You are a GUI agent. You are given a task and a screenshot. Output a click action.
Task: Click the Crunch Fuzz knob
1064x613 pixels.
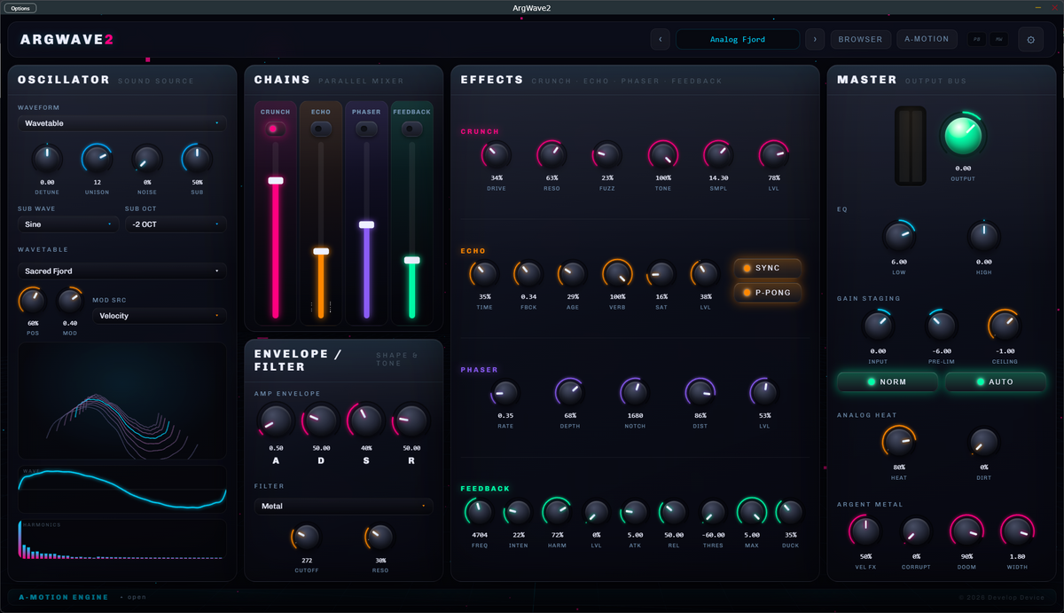(607, 155)
